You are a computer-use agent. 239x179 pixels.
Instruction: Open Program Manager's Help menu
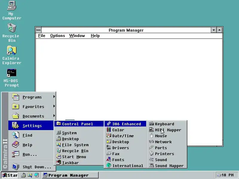point(95,36)
